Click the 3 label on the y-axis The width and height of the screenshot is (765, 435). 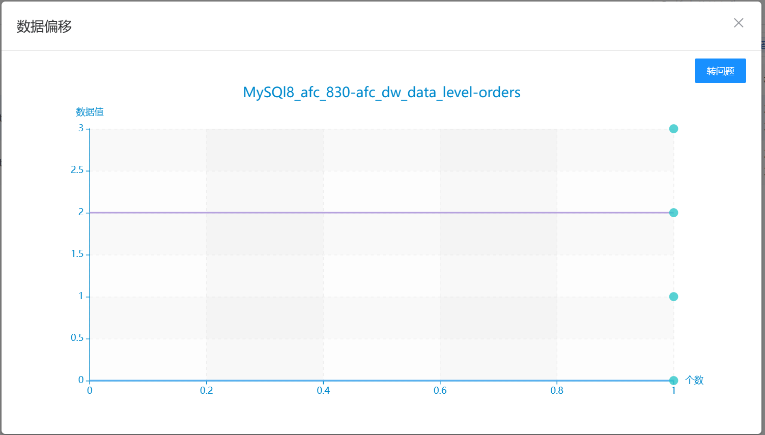[x=81, y=128]
